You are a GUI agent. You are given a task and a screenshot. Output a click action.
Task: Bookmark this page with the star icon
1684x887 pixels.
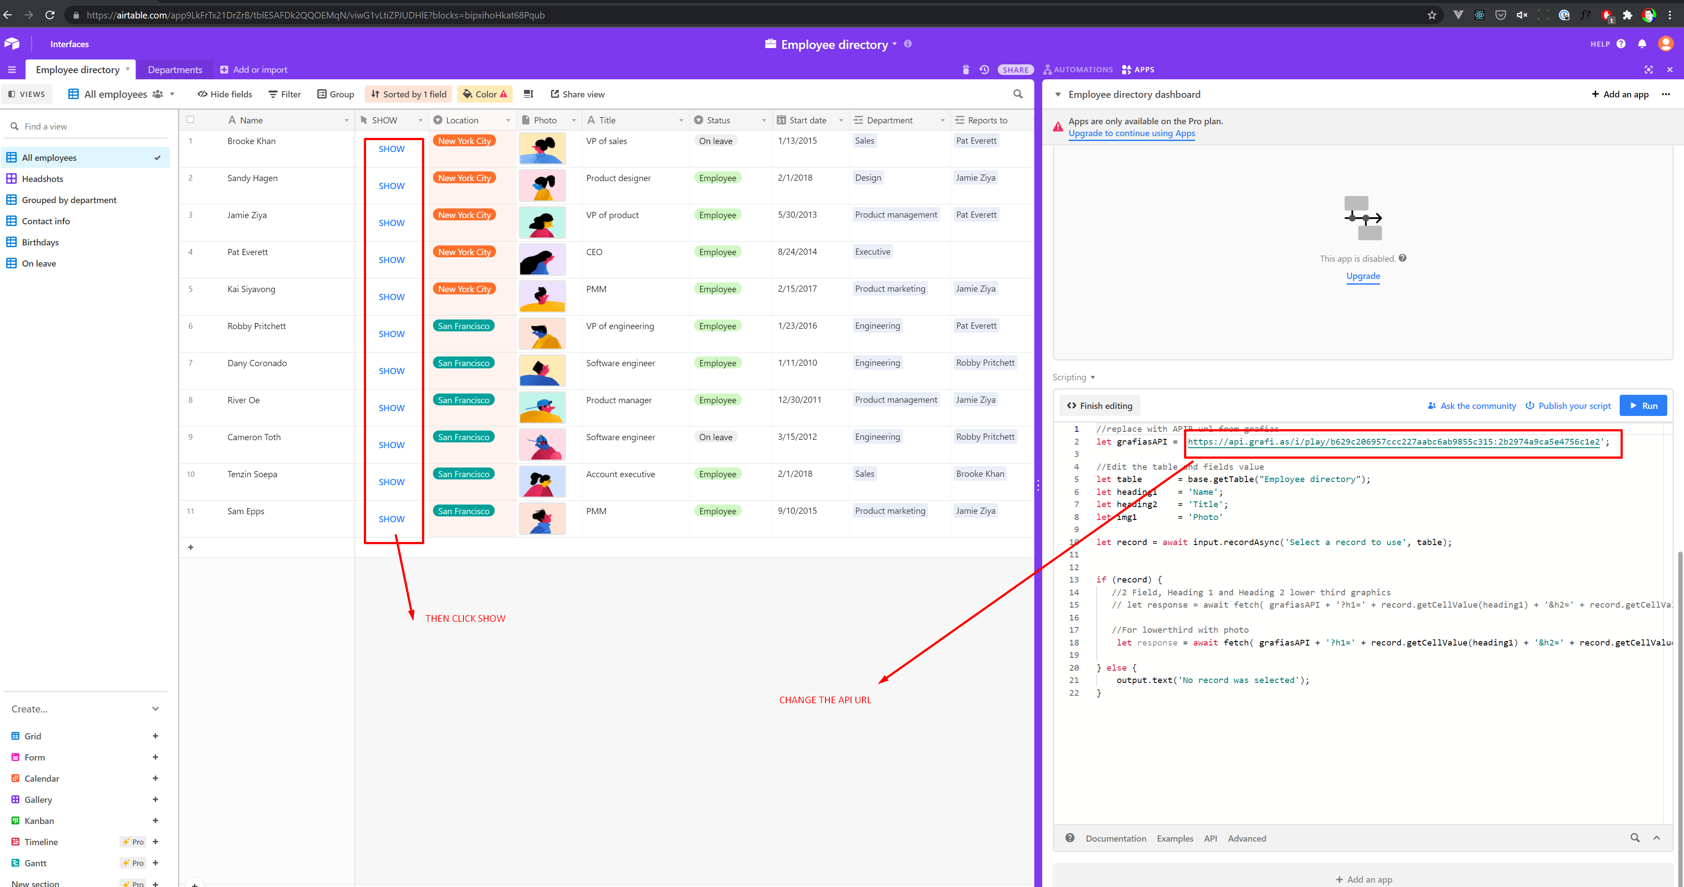1432,15
